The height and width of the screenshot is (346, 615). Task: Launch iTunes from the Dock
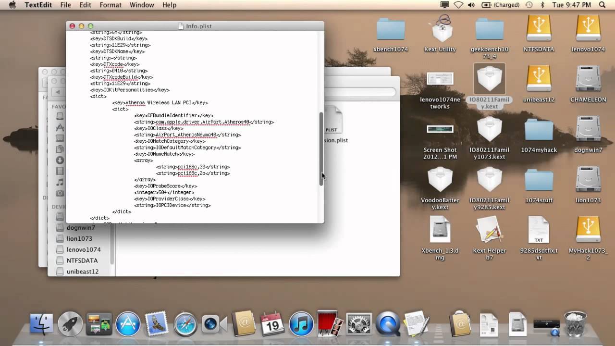tap(301, 324)
